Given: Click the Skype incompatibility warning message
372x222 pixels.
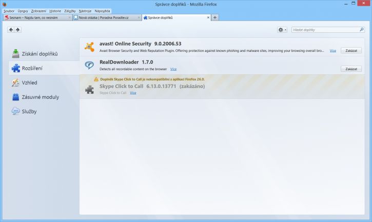Looking at the screenshot, I should [x=152, y=79].
